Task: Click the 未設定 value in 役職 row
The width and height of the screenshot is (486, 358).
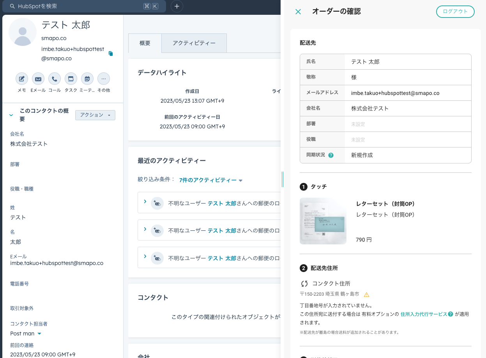Action: click(x=358, y=139)
